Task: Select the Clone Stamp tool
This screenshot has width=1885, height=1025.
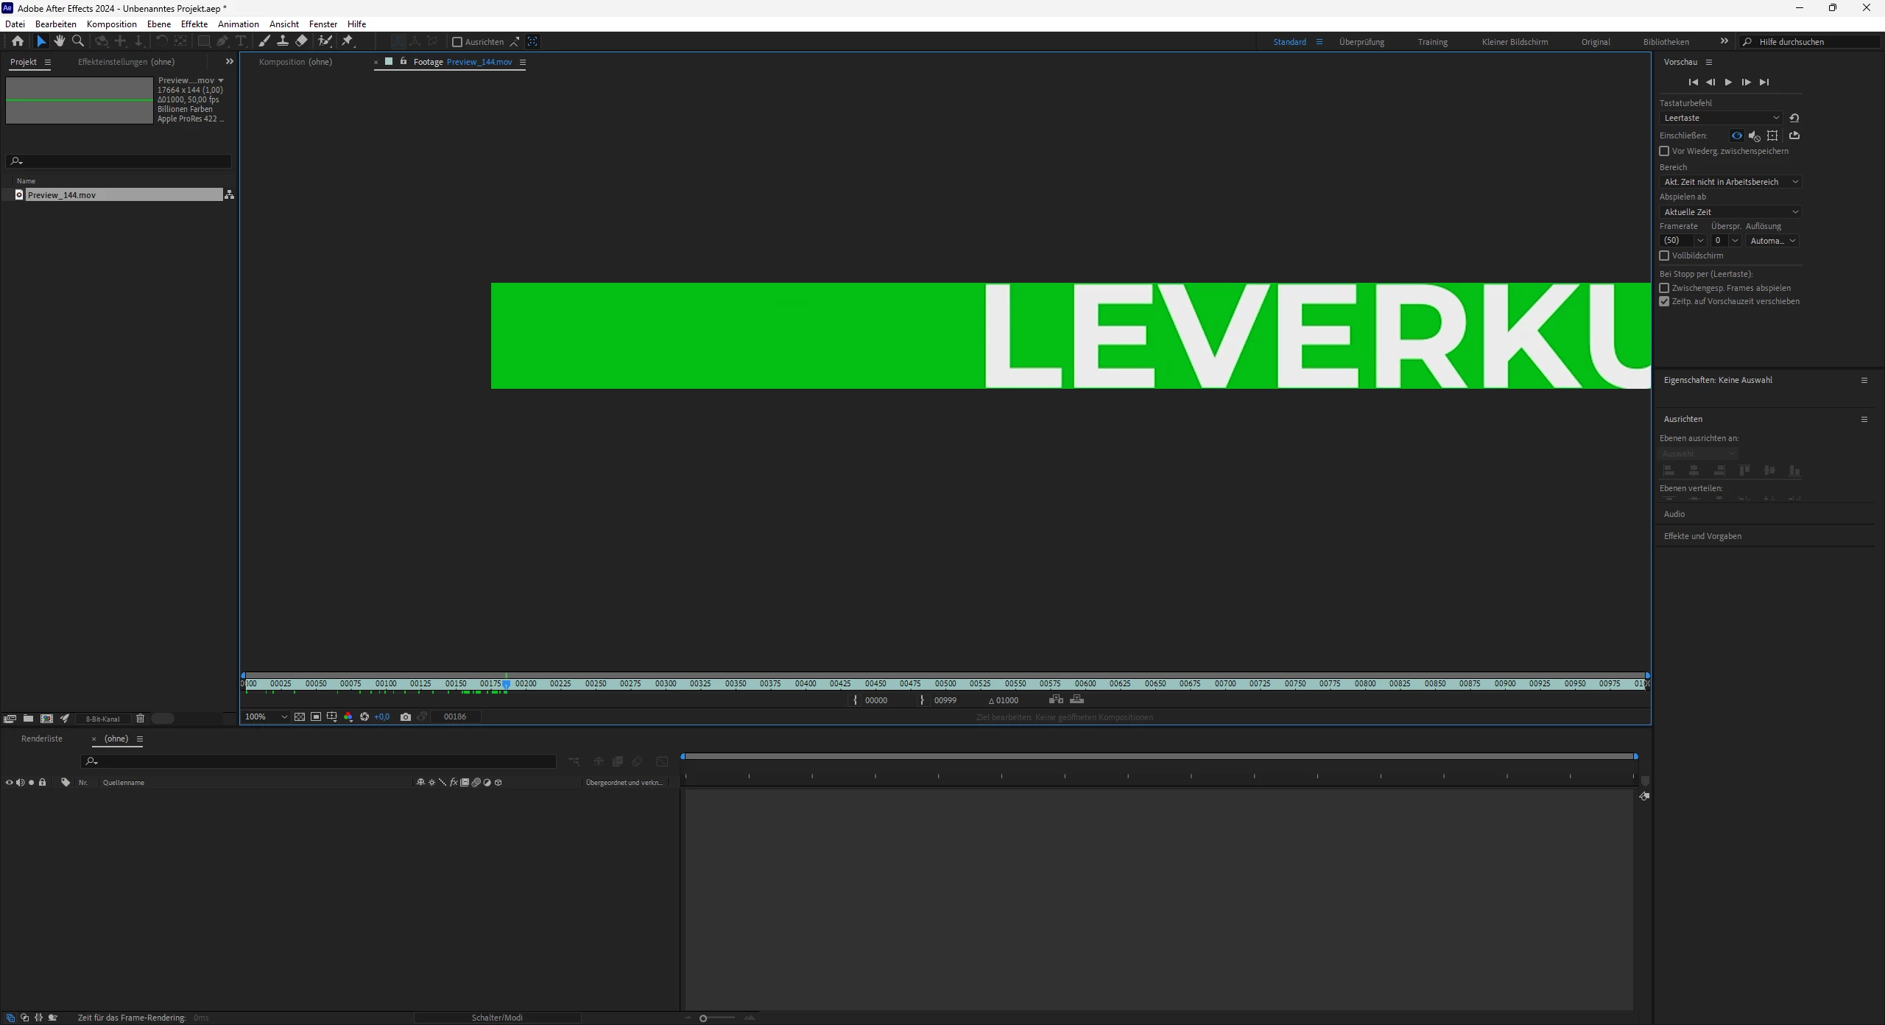Action: pos(282,41)
